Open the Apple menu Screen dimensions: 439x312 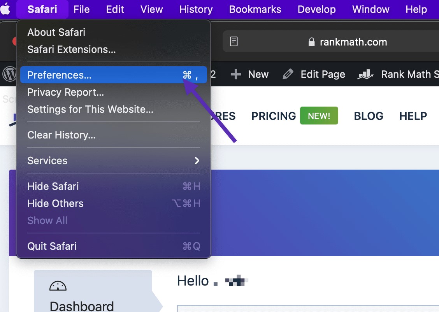pyautogui.click(x=5, y=9)
